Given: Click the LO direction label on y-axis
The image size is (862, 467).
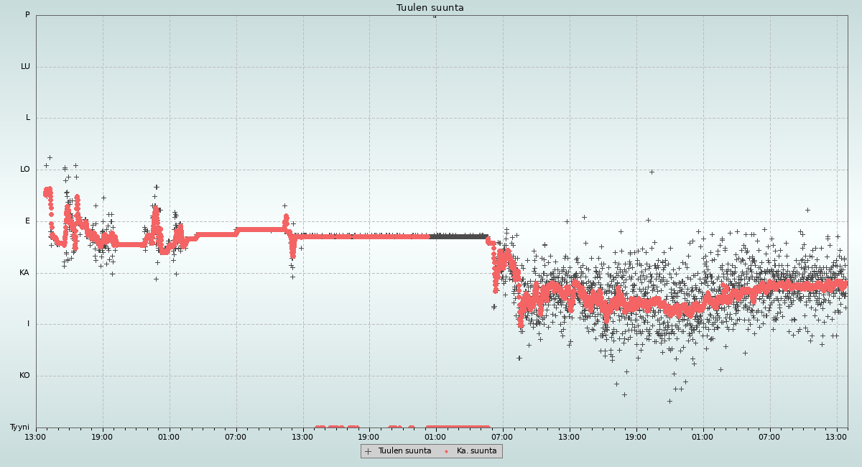Looking at the screenshot, I should tap(25, 170).
